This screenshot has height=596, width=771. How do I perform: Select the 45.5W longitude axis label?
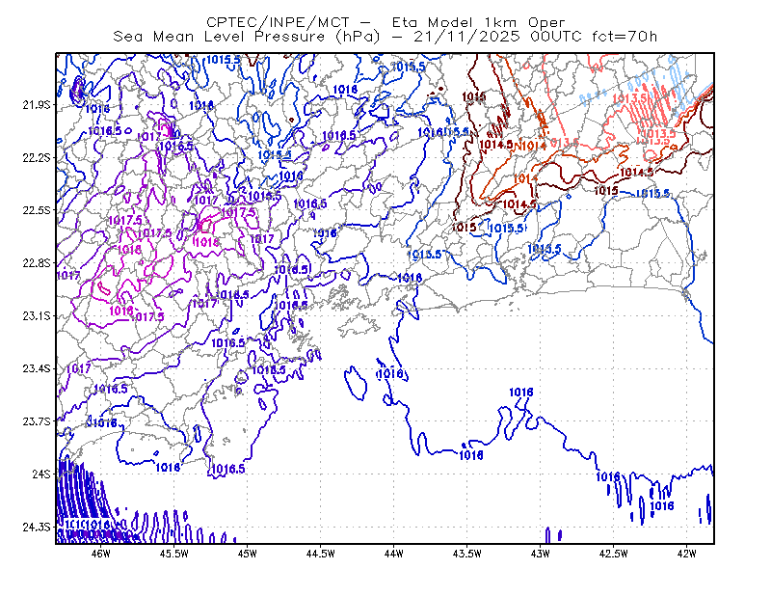(174, 554)
